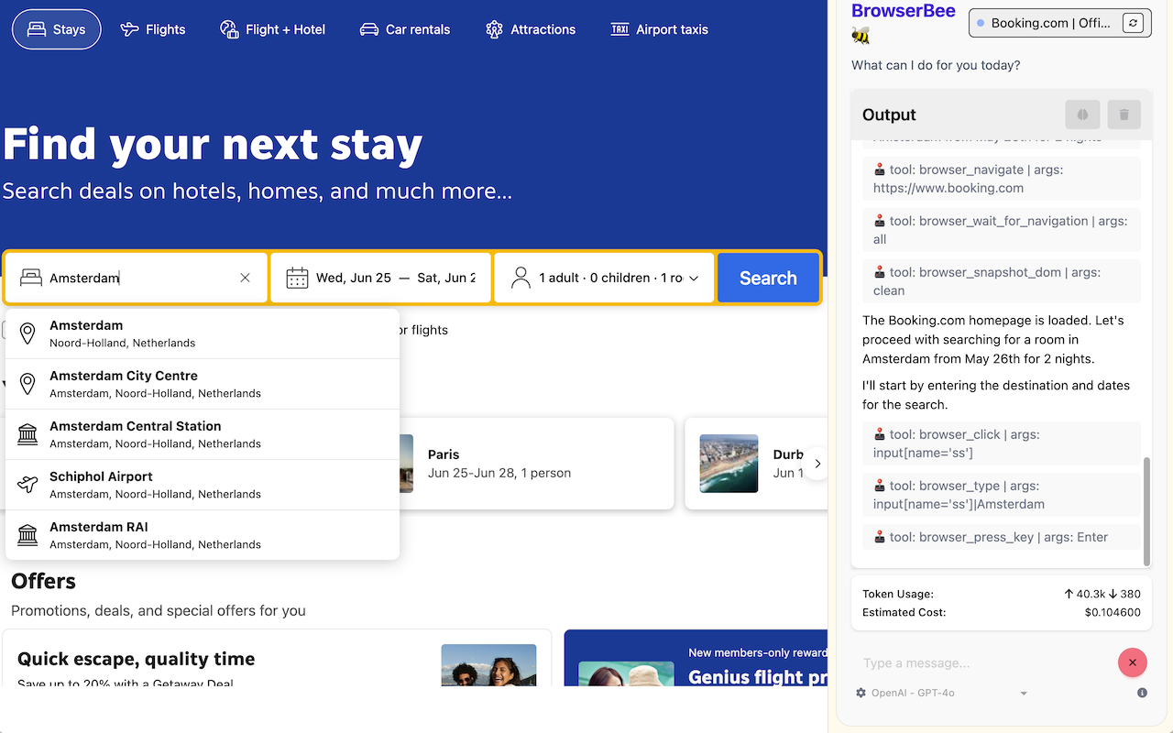Image resolution: width=1173 pixels, height=733 pixels.
Task: Click the Durban beach thumbnail
Action: 729,464
